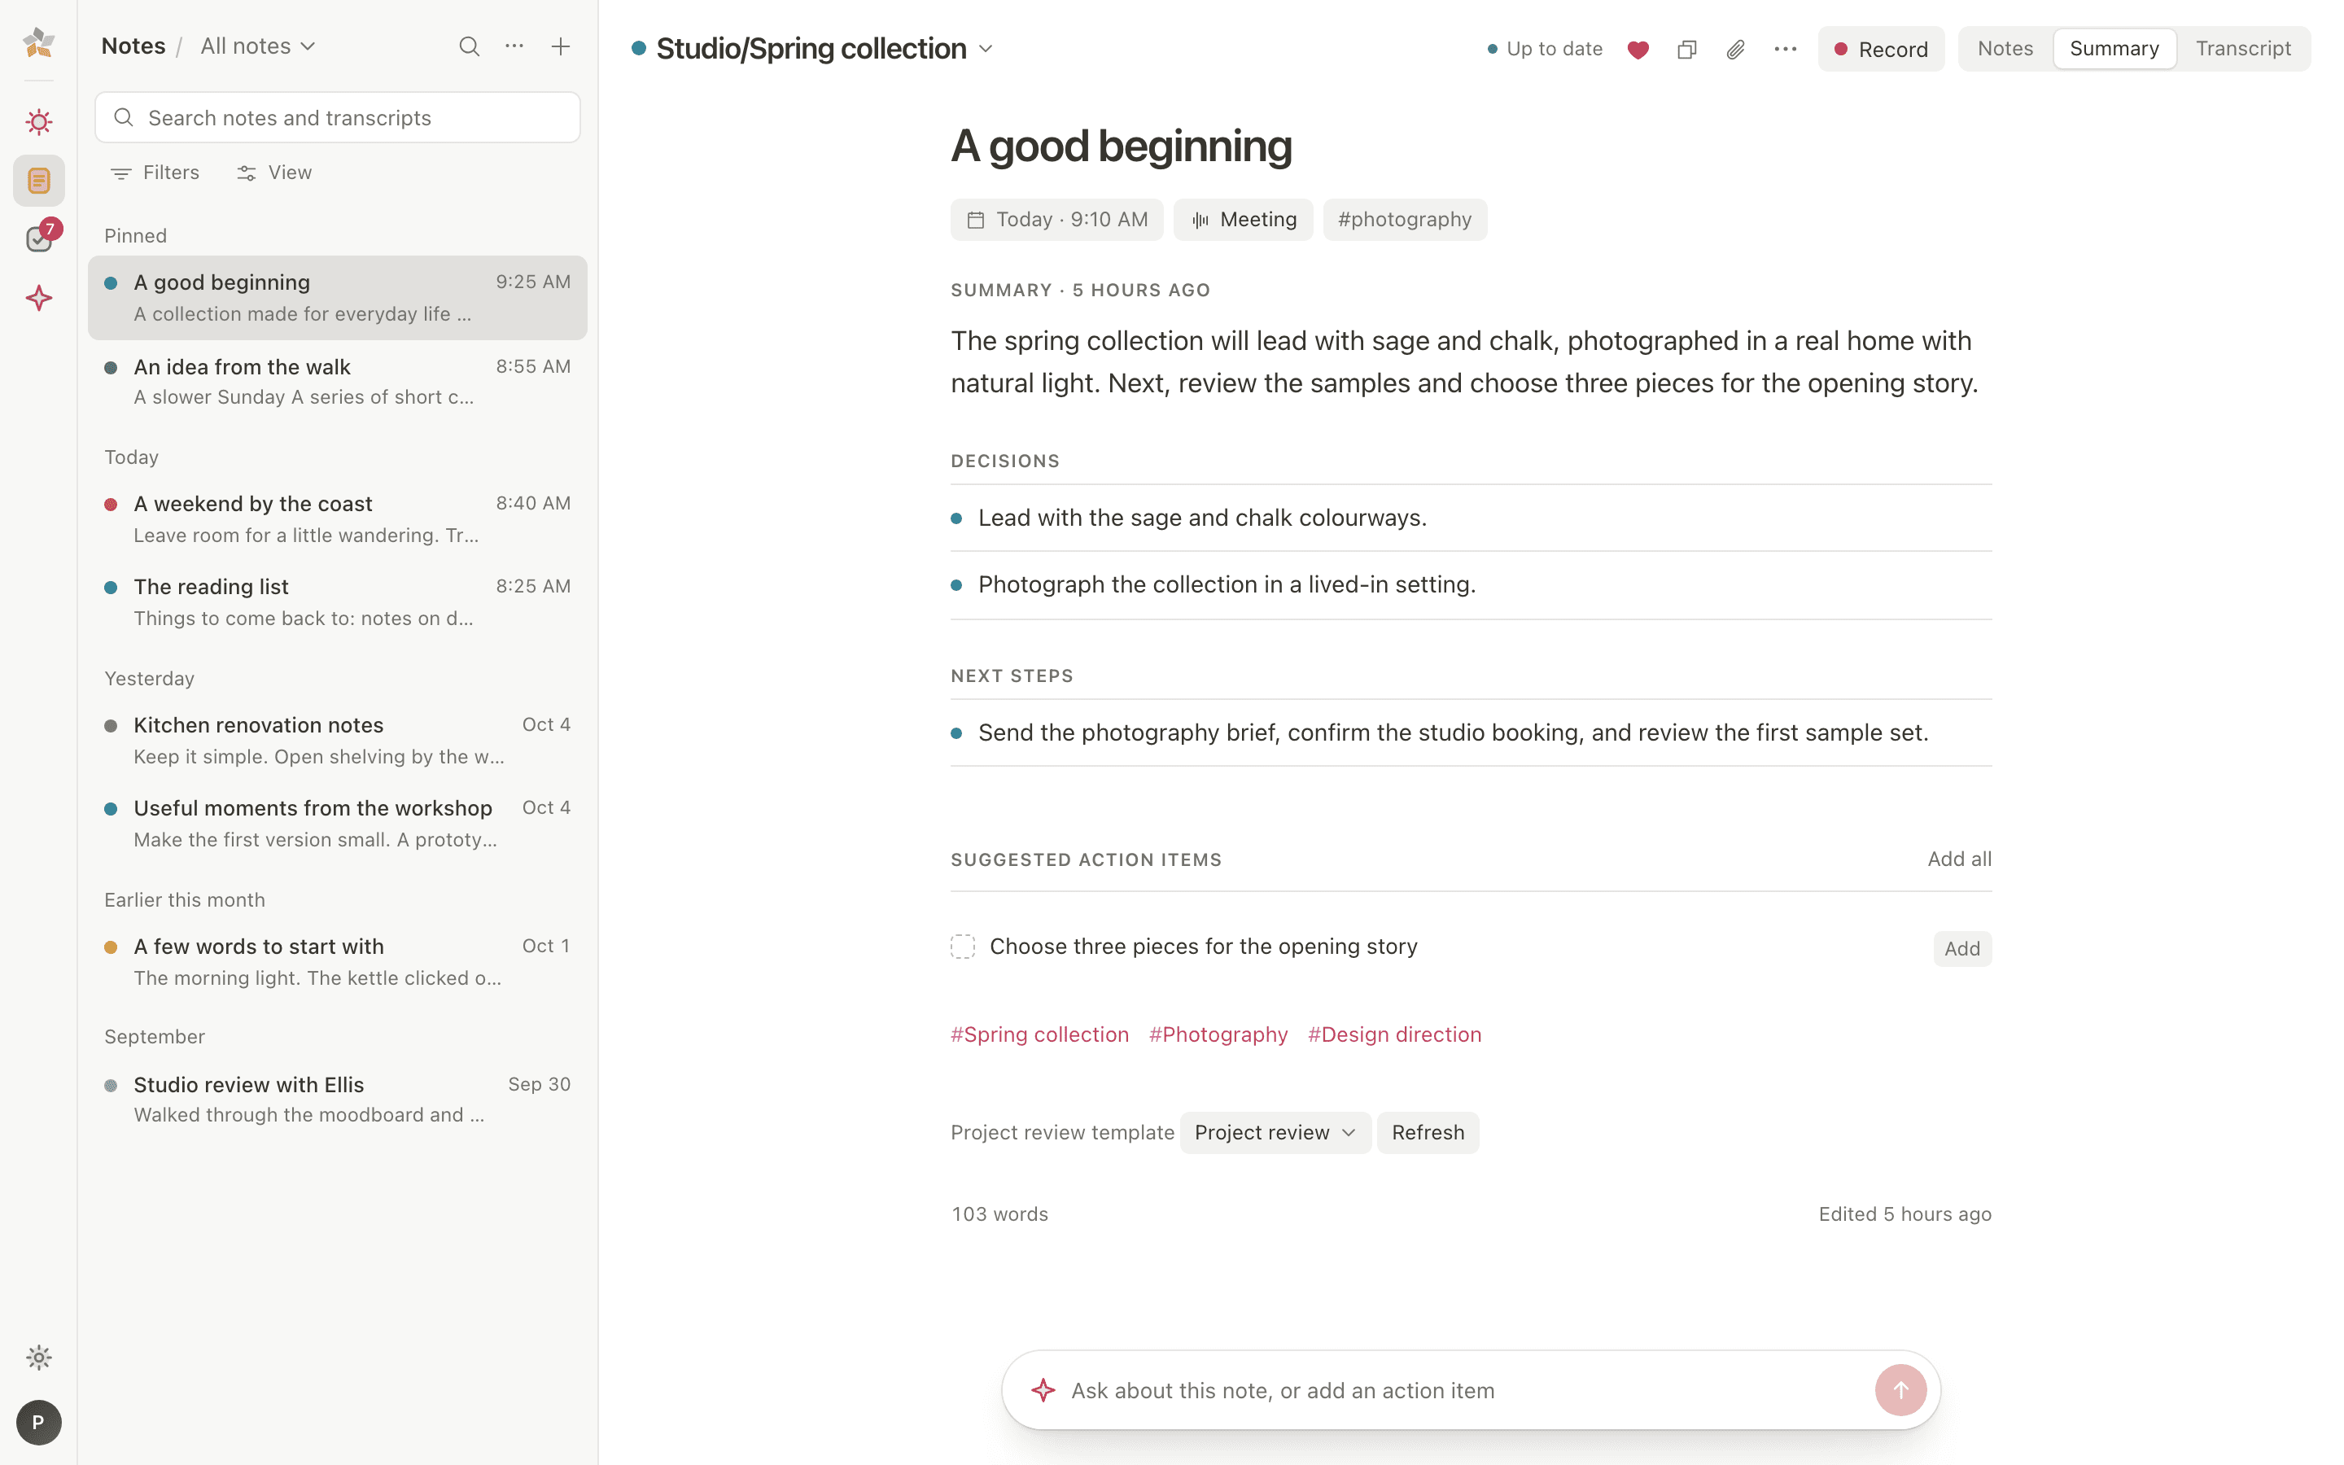The image size is (2344, 1465).
Task: Open the View options
Action: point(274,173)
